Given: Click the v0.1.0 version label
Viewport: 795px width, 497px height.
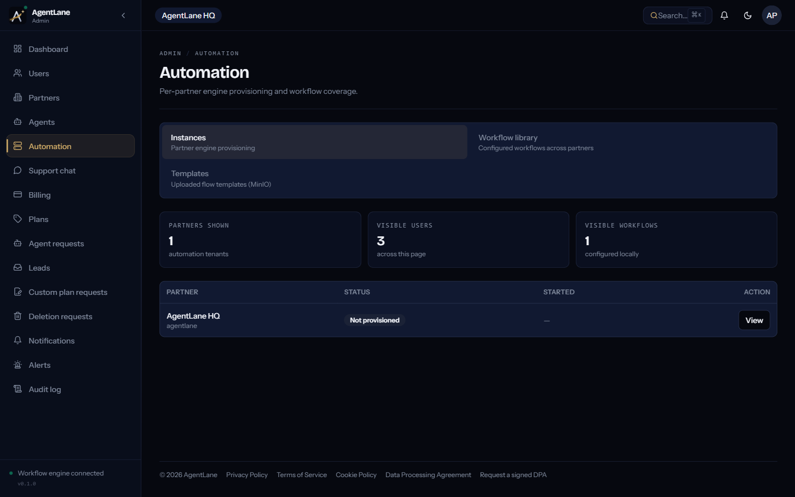Looking at the screenshot, I should click(x=26, y=484).
